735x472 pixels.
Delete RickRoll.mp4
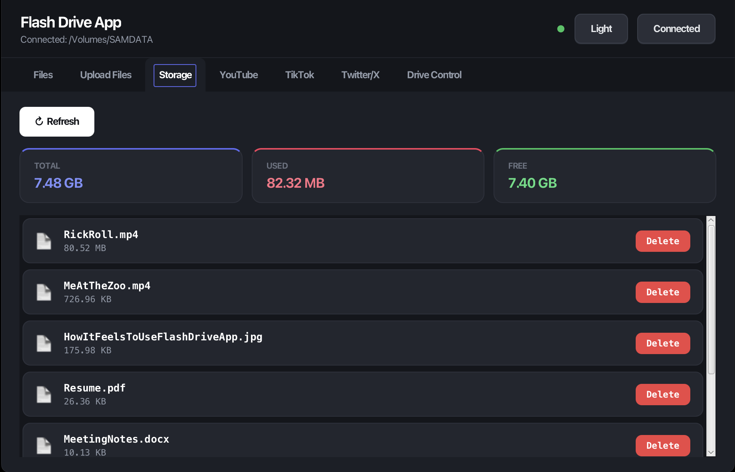[x=663, y=241]
